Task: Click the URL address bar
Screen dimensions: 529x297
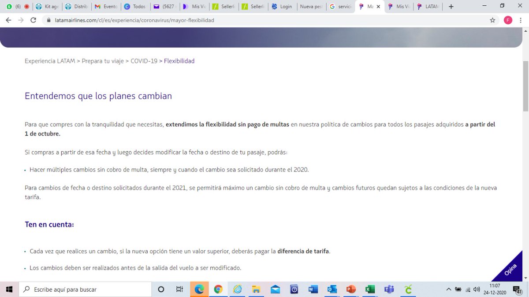Action: pos(264,20)
